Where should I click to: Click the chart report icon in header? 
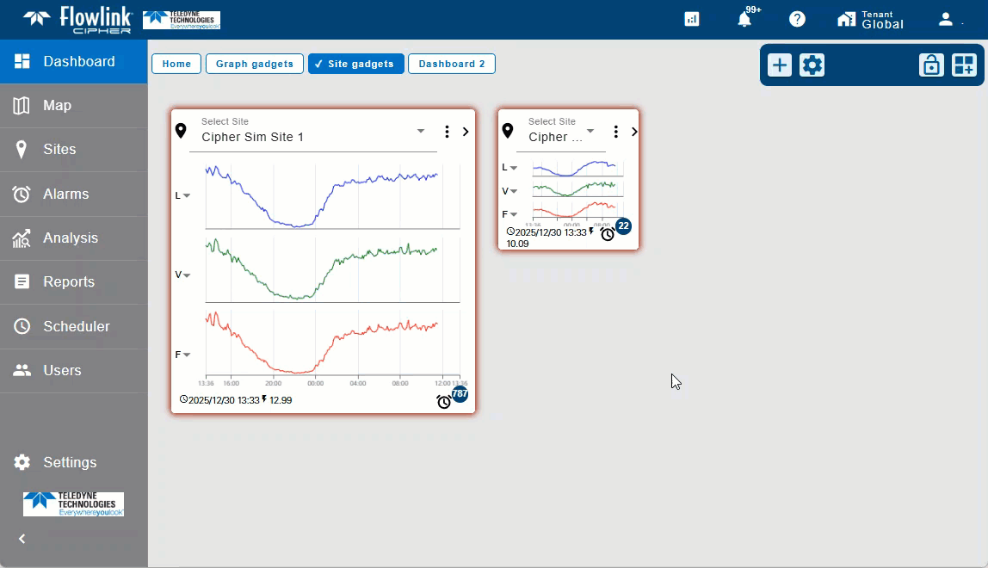click(x=692, y=19)
